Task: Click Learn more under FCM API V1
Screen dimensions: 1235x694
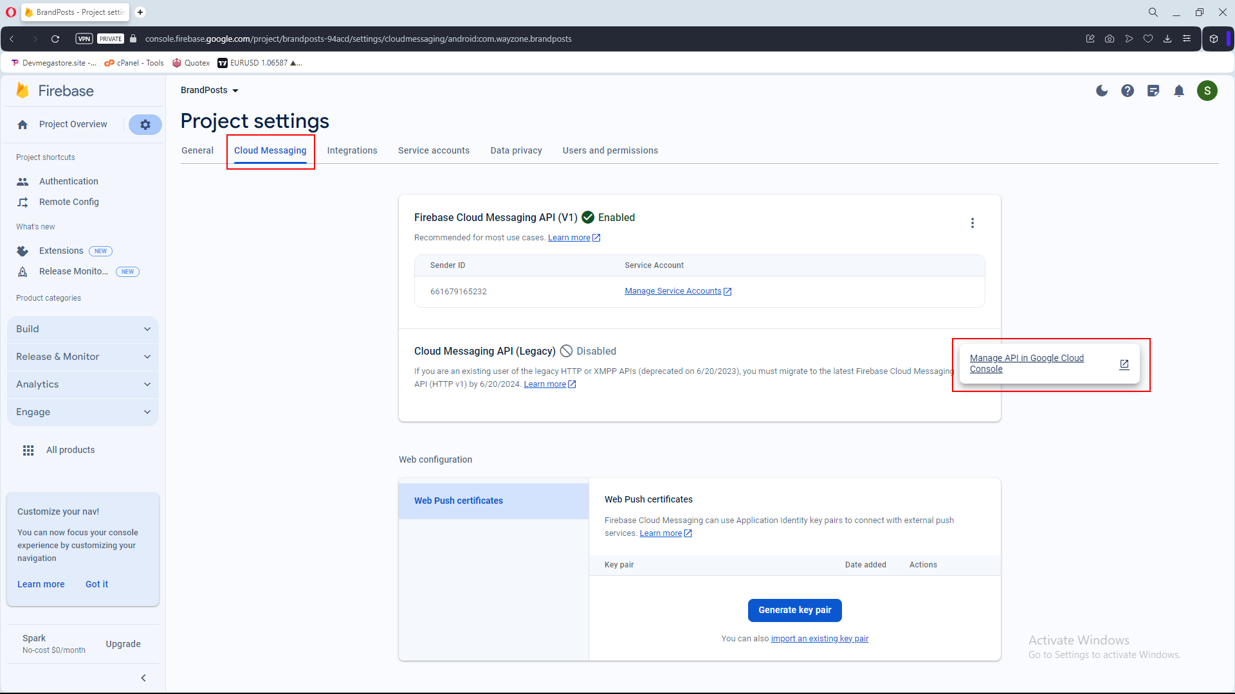Action: tap(574, 238)
